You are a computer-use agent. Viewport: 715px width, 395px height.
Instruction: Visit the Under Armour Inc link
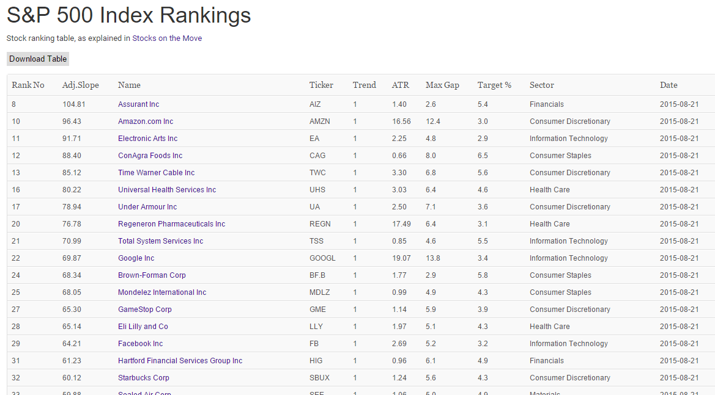click(147, 206)
